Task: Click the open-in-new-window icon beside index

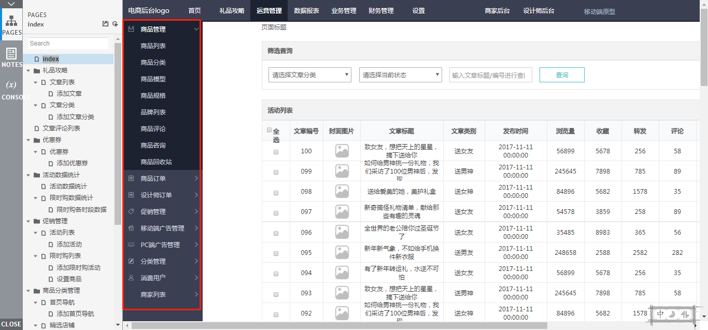Action: (x=105, y=24)
